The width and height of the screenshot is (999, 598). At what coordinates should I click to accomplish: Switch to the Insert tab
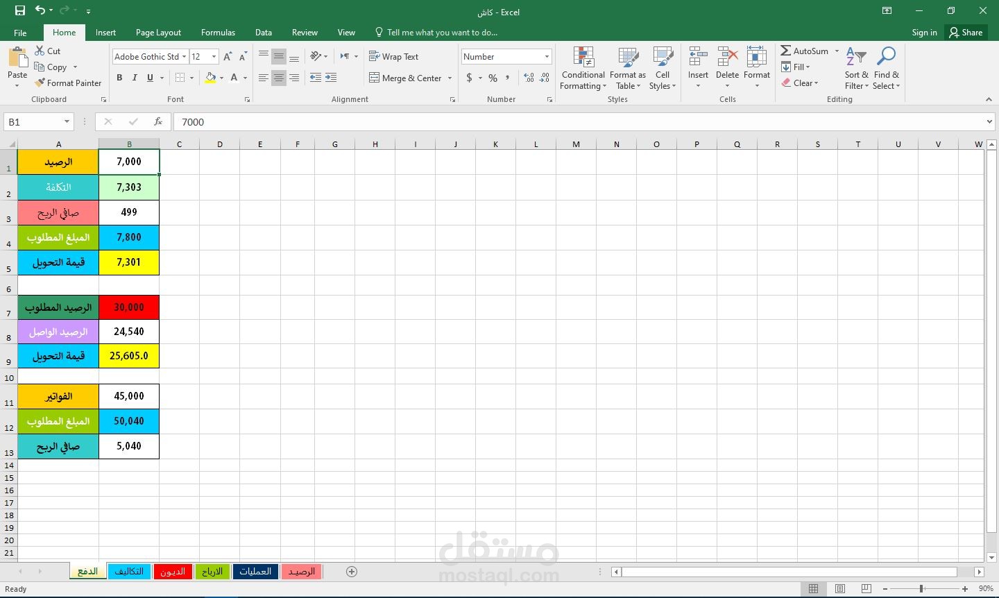[x=105, y=33]
